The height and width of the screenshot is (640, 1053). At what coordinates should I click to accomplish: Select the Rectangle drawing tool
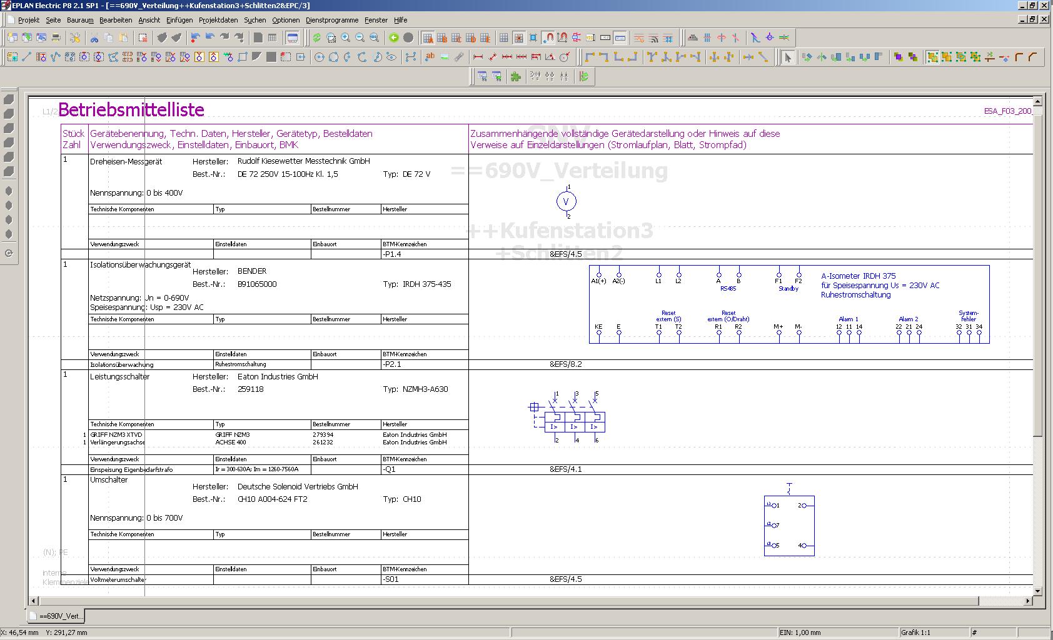tap(243, 57)
